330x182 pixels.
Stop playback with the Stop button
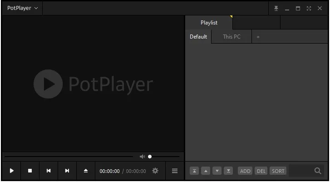tap(30, 171)
